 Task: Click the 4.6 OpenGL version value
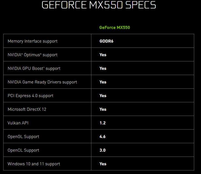pyautogui.click(x=102, y=137)
